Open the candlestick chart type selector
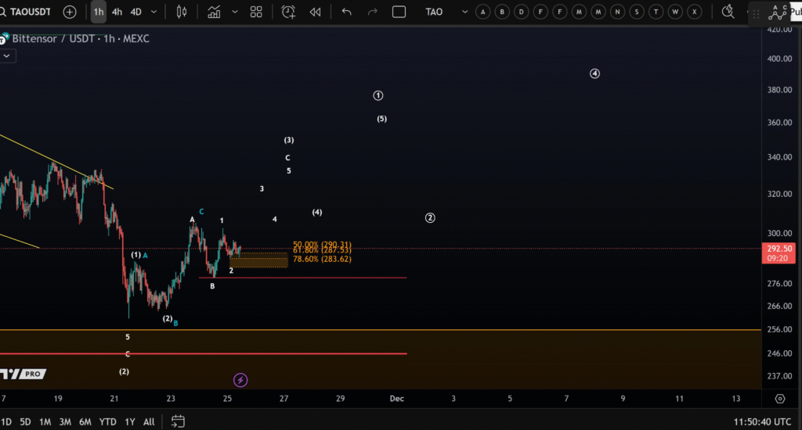 tap(182, 12)
